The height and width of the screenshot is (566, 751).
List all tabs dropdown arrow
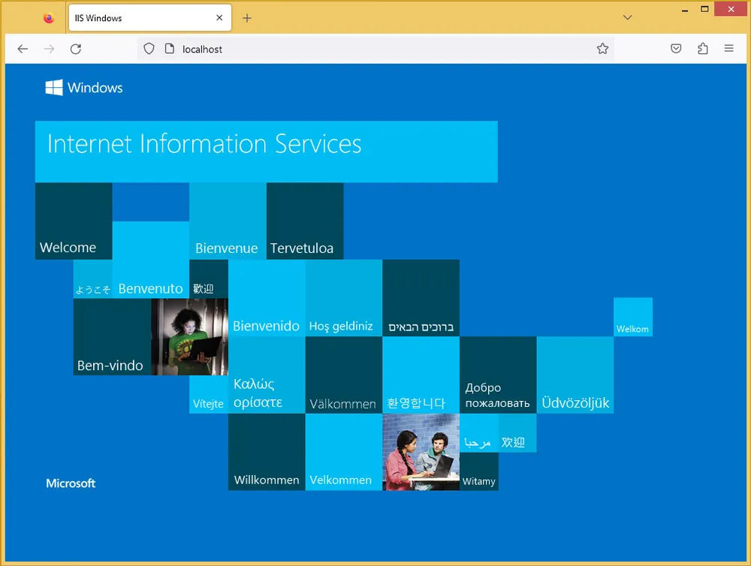pyautogui.click(x=627, y=18)
